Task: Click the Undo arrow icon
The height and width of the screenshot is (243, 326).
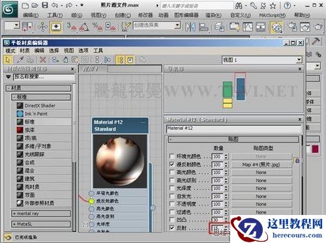Action: pos(54,5)
